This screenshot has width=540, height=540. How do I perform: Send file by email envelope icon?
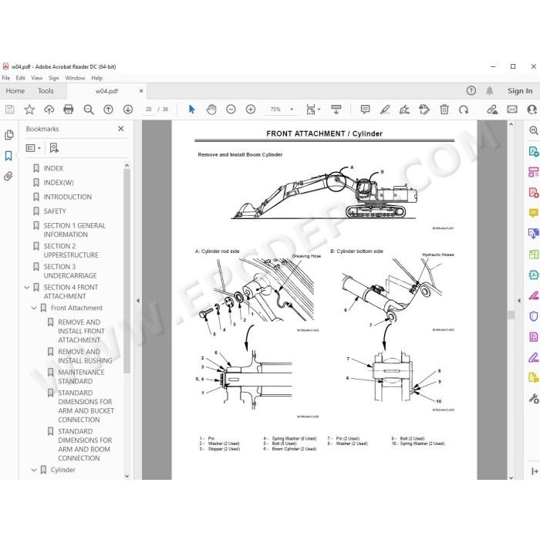point(512,110)
